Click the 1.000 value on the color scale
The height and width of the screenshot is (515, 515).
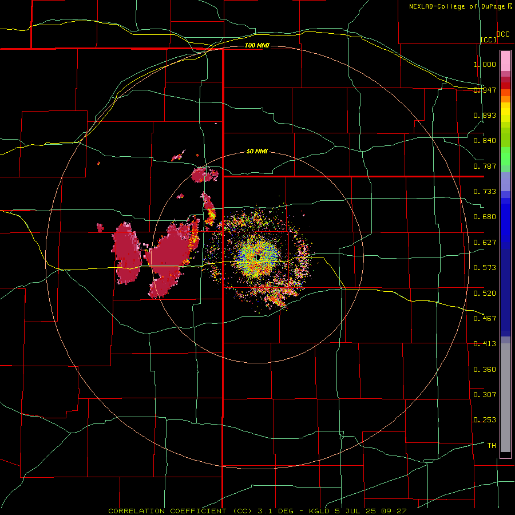485,64
